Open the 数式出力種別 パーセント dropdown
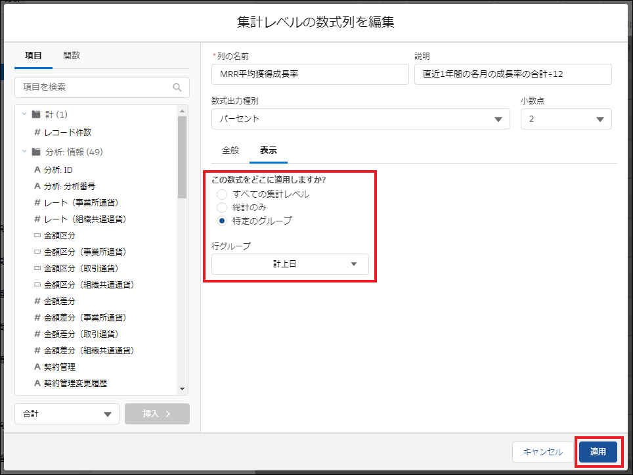This screenshot has height=475, width=633. click(360, 119)
